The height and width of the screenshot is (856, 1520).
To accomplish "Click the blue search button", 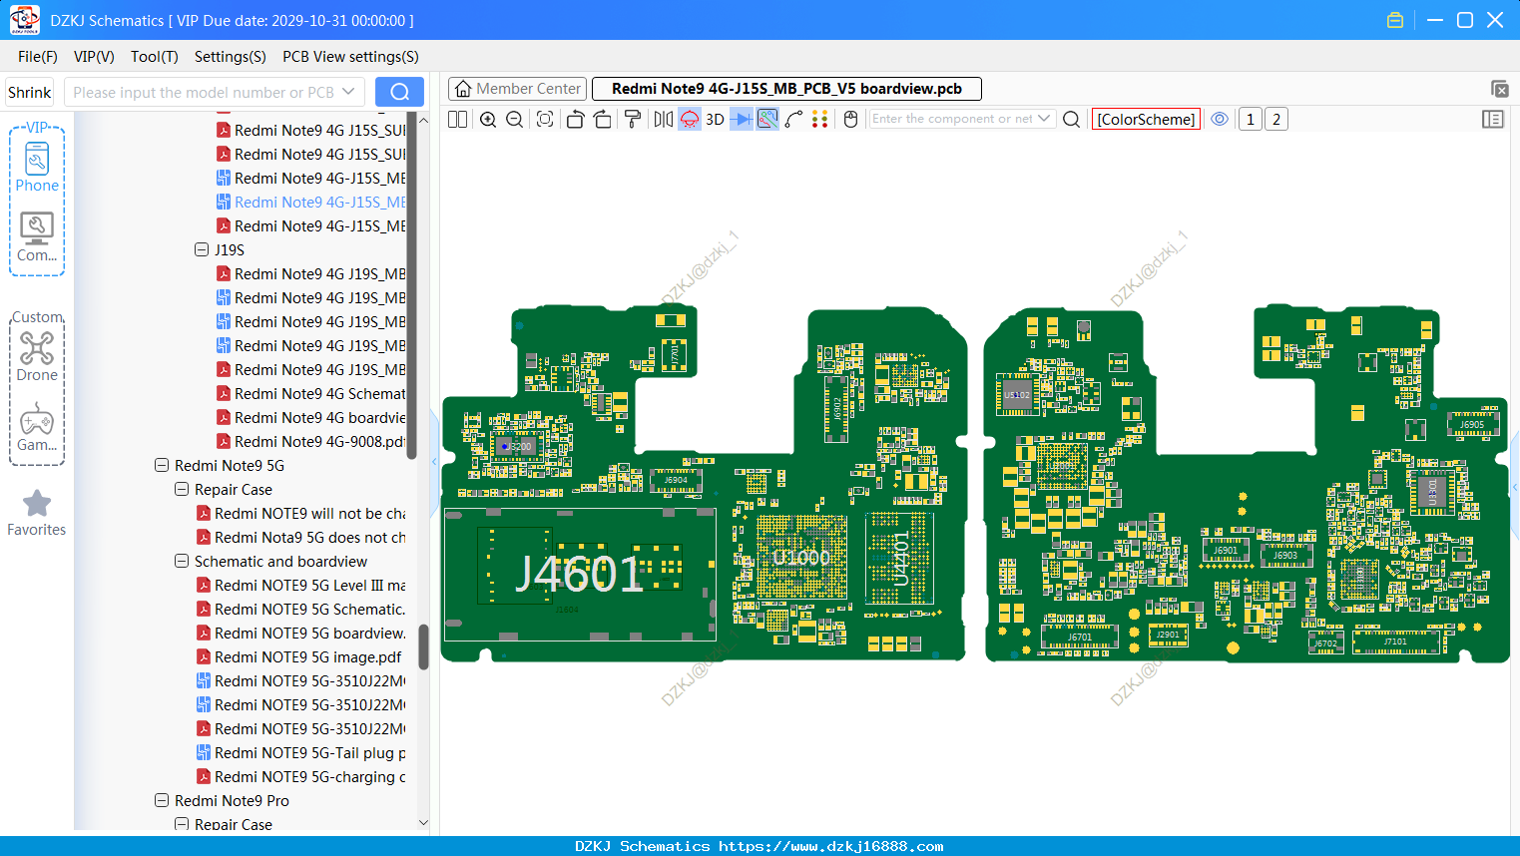I will (399, 92).
